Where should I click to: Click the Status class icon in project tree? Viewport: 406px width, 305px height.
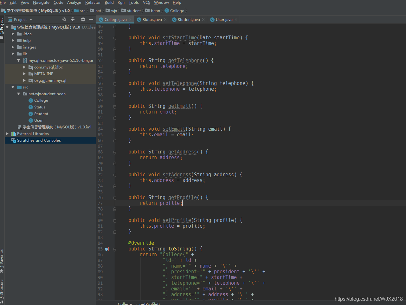click(31, 107)
